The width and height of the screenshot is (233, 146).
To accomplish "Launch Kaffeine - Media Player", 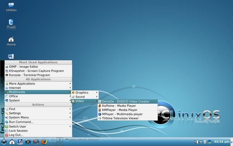I will [127, 106].
